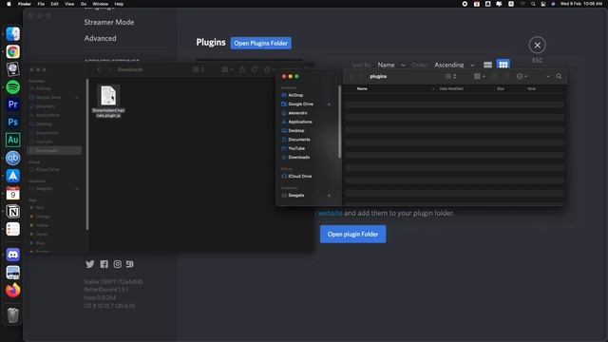Click the plugins window sidebar scrollbar

(340, 122)
